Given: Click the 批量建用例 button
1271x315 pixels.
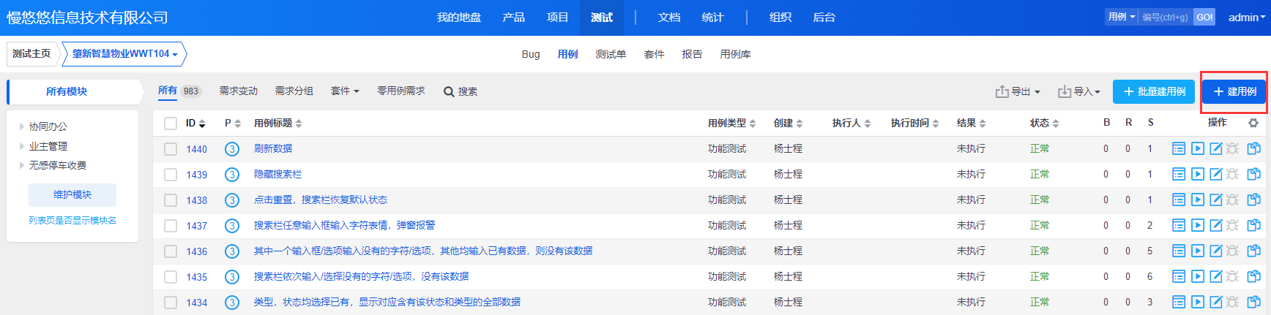Looking at the screenshot, I should pos(1154,91).
